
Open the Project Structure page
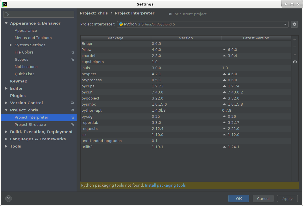(x=30, y=125)
